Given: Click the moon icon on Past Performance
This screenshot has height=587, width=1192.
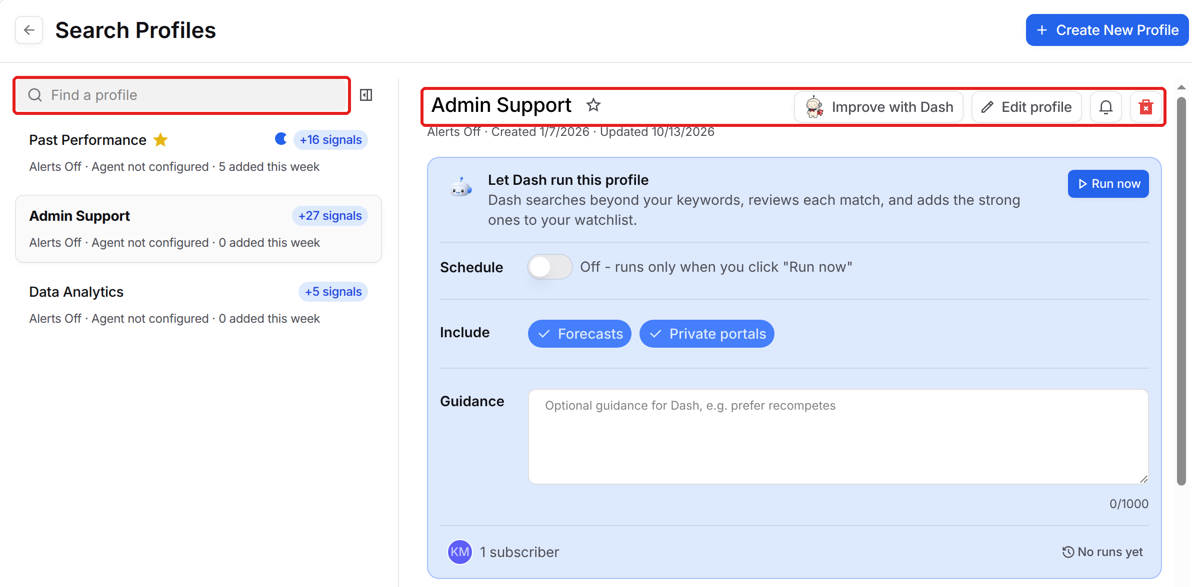Looking at the screenshot, I should click(x=281, y=139).
